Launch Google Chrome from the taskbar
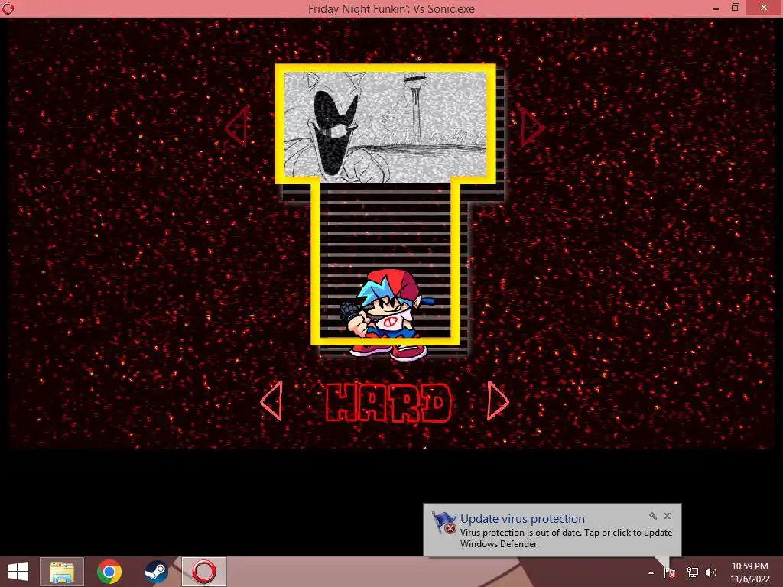This screenshot has height=587, width=783. pyautogui.click(x=109, y=572)
